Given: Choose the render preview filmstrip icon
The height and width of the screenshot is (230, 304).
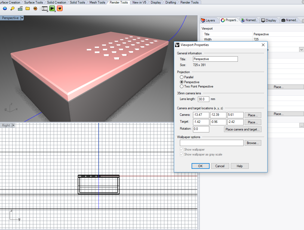Looking at the screenshot, I should click(45, 8).
